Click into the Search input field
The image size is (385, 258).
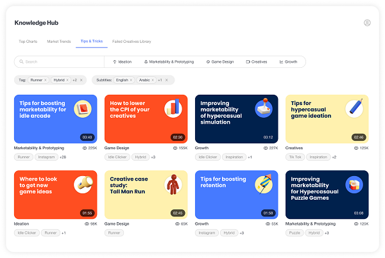(x=61, y=62)
